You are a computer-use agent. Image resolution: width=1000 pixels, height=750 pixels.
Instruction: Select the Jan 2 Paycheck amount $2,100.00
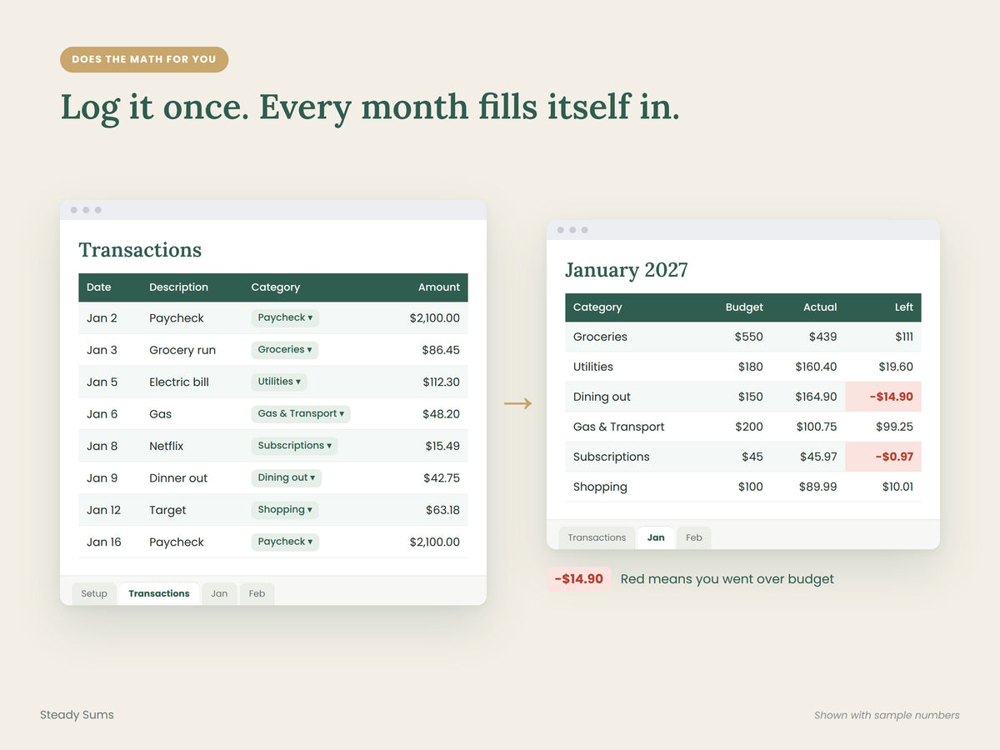[x=434, y=318]
